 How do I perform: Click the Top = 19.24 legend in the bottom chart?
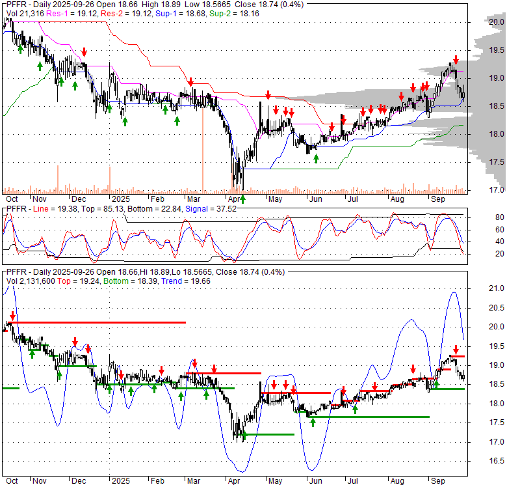tap(78, 281)
